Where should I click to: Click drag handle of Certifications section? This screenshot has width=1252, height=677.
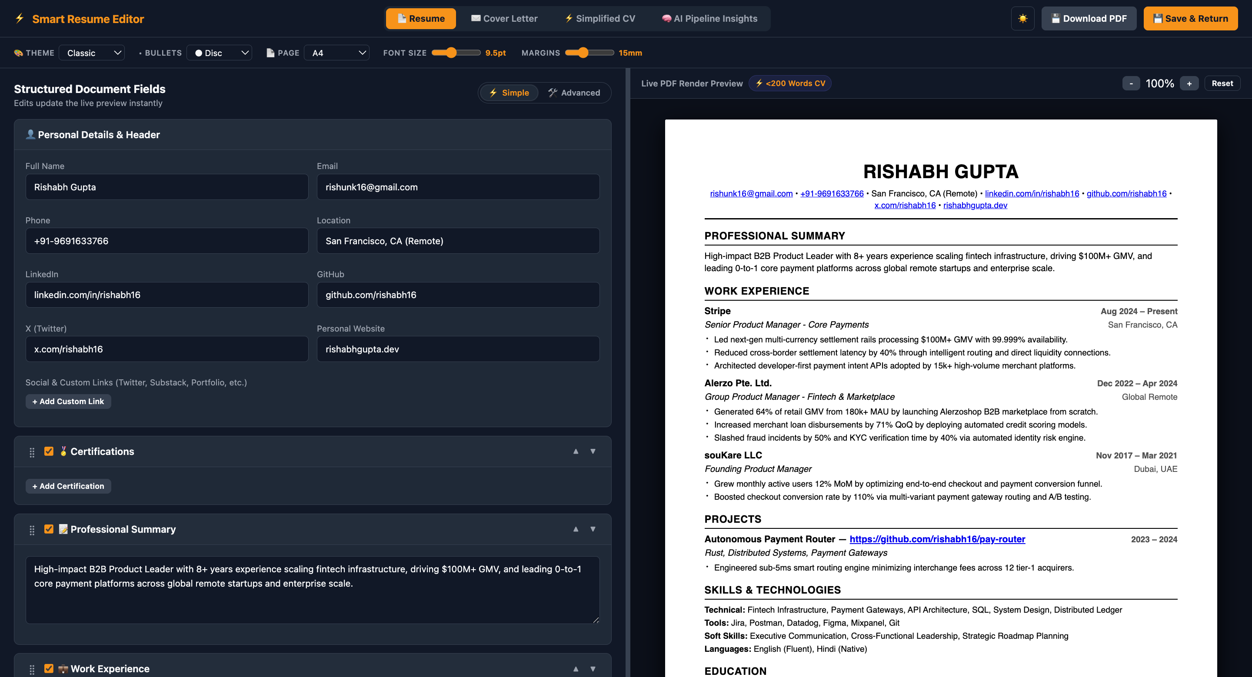tap(32, 452)
